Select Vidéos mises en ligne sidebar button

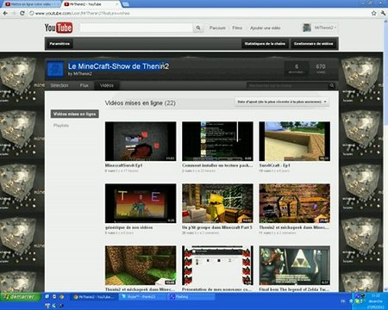(x=75, y=114)
